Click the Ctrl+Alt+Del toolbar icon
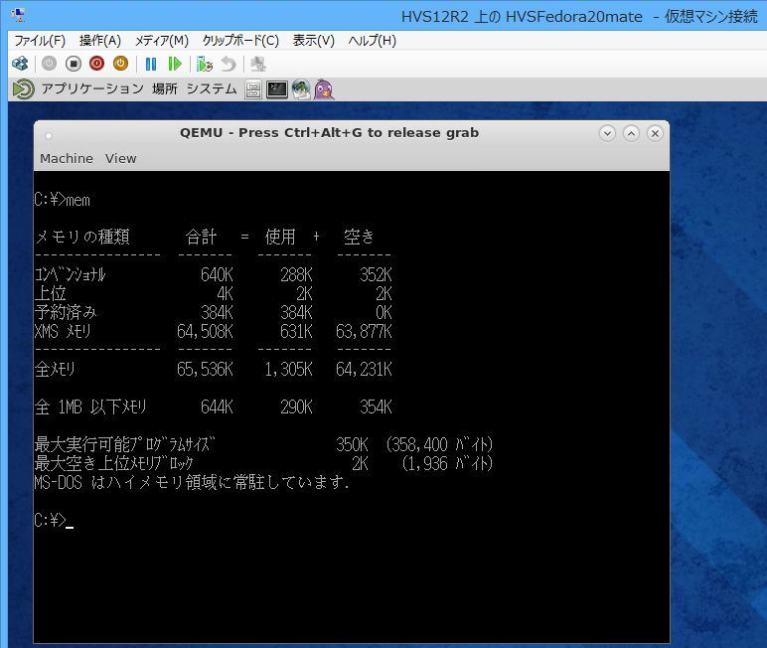This screenshot has width=767, height=648. [x=20, y=64]
